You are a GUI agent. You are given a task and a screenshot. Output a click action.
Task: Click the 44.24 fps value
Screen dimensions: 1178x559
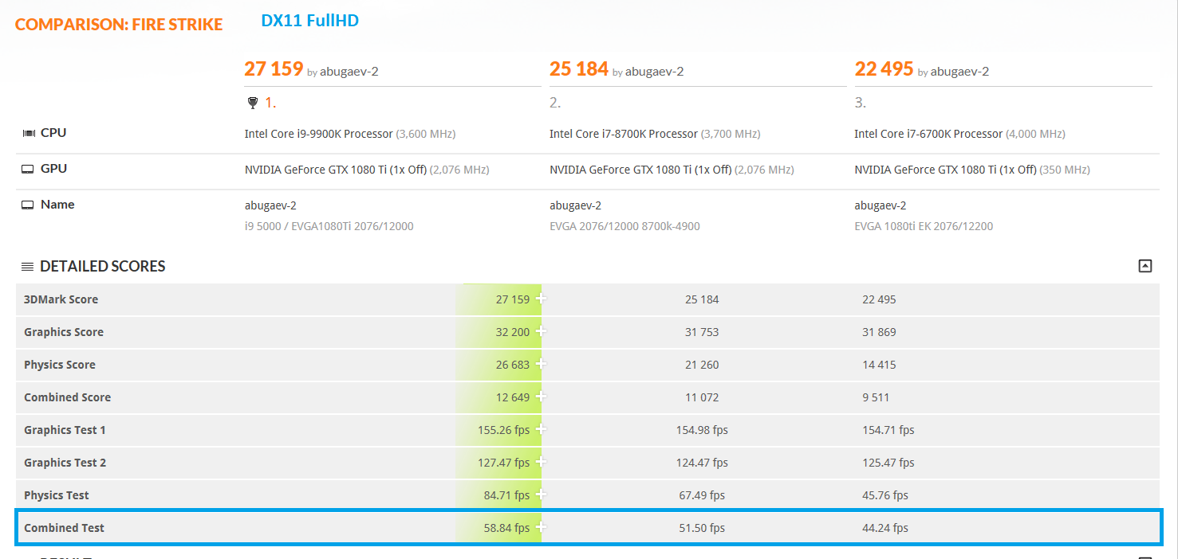coord(885,528)
